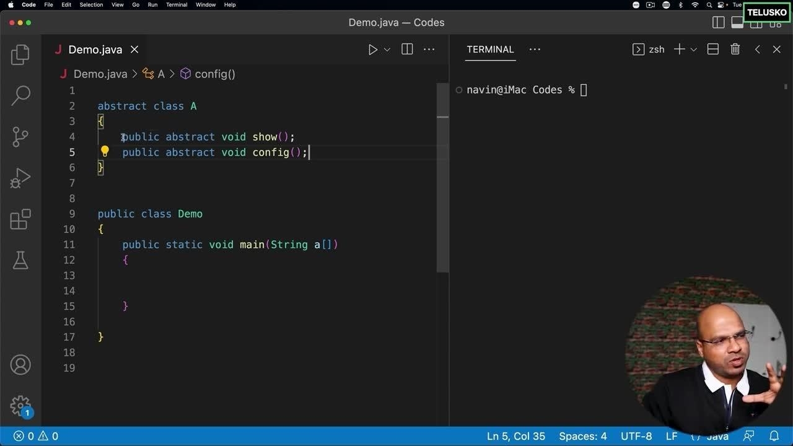Viewport: 793px width, 446px height.
Task: Kill terminal with the trash icon
Action: coord(735,50)
